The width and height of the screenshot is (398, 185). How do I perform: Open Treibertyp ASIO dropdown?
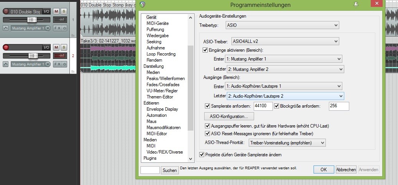coord(282,25)
